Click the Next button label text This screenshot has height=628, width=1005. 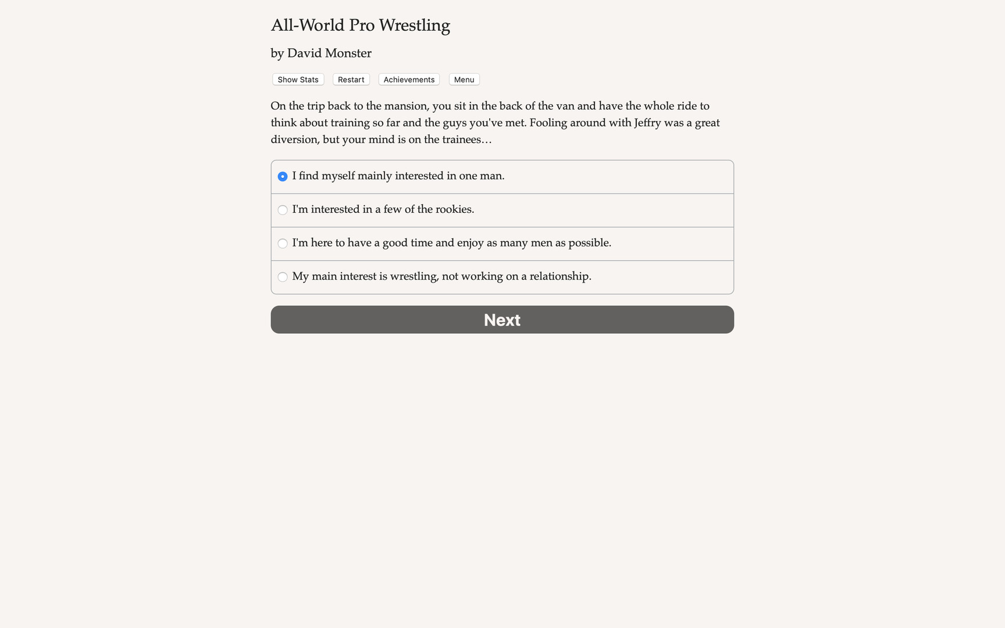502,319
